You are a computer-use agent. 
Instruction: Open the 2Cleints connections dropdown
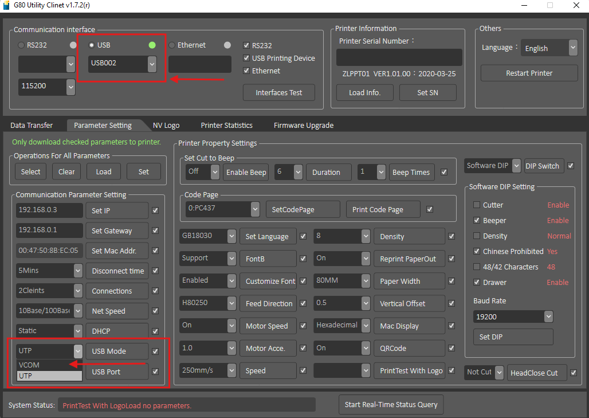tap(78, 291)
